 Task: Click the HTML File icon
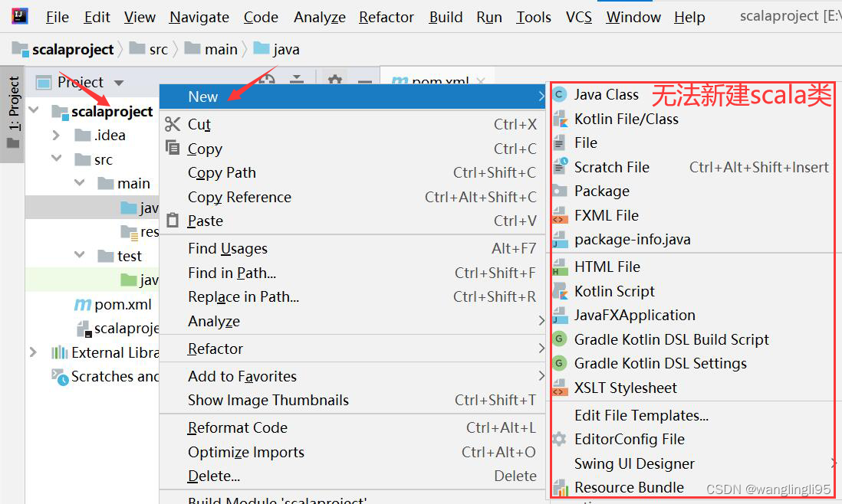pyautogui.click(x=560, y=267)
